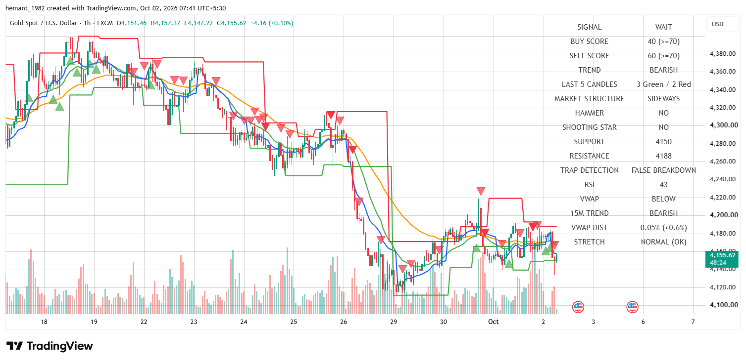
Task: Select the current price label 4,155.62
Action: click(723, 255)
